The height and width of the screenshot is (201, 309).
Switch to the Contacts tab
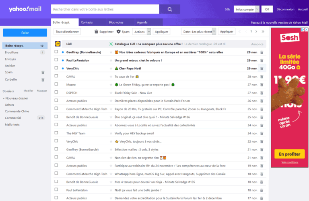point(87,22)
